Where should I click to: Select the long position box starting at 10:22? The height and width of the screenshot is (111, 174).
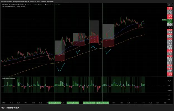108,35
